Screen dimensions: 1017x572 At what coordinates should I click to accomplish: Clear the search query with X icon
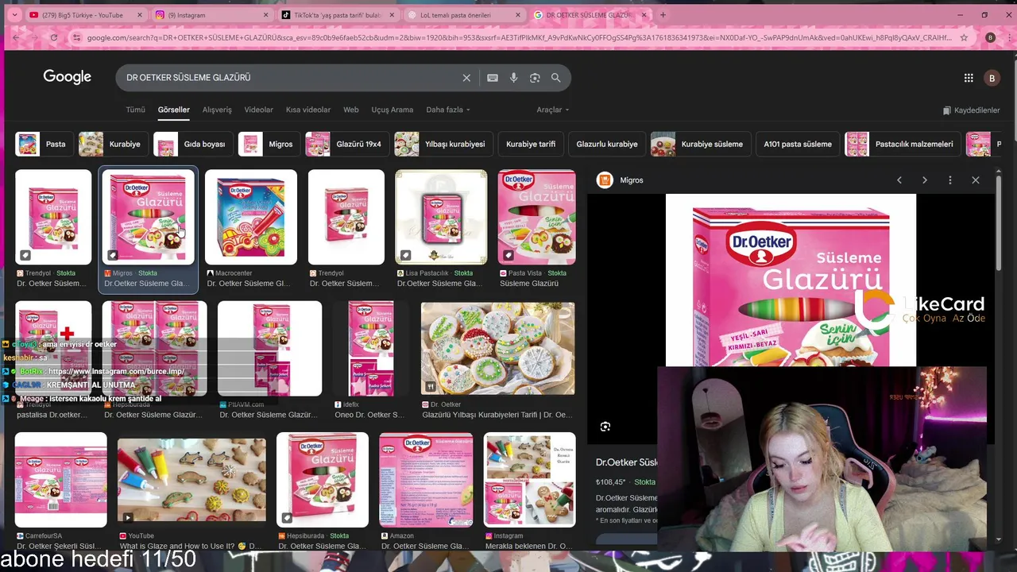(x=466, y=78)
